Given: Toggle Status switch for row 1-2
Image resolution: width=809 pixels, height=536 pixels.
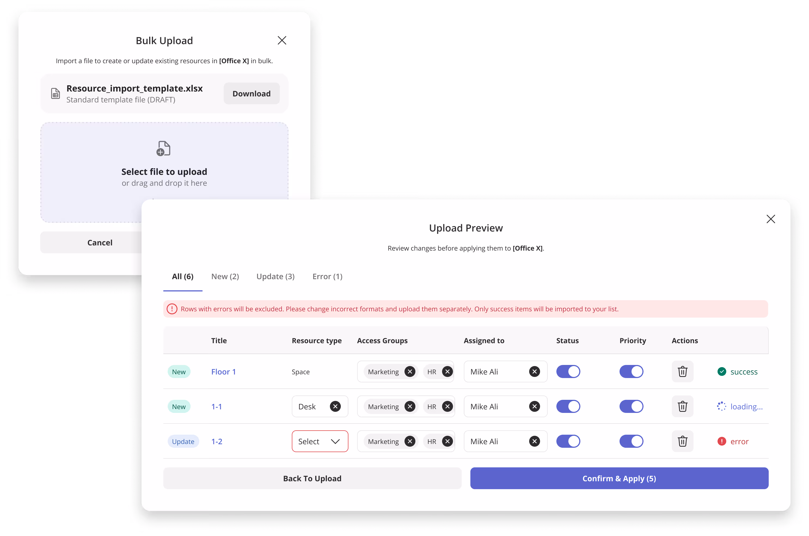Looking at the screenshot, I should (x=568, y=441).
